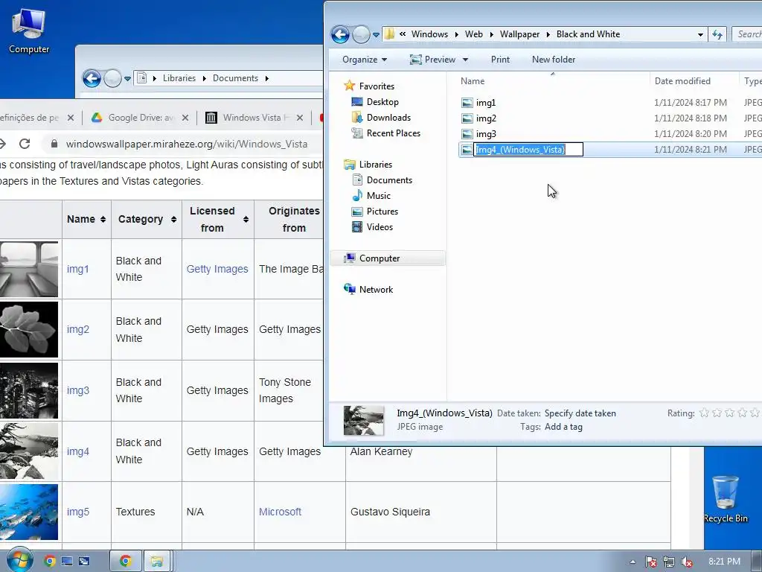Open img1 link in wiki table
This screenshot has width=762, height=572.
pyautogui.click(x=77, y=269)
